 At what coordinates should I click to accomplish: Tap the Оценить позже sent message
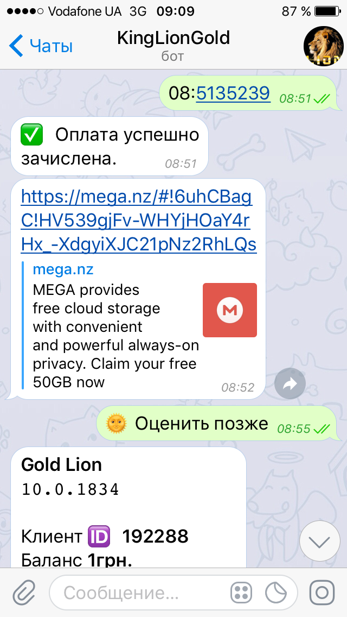click(x=217, y=424)
